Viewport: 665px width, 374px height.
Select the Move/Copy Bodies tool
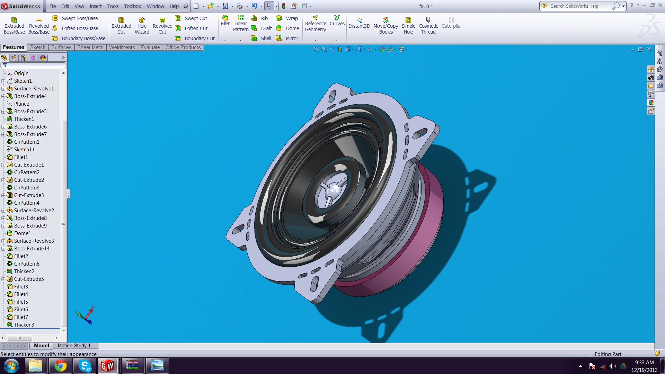pyautogui.click(x=386, y=26)
